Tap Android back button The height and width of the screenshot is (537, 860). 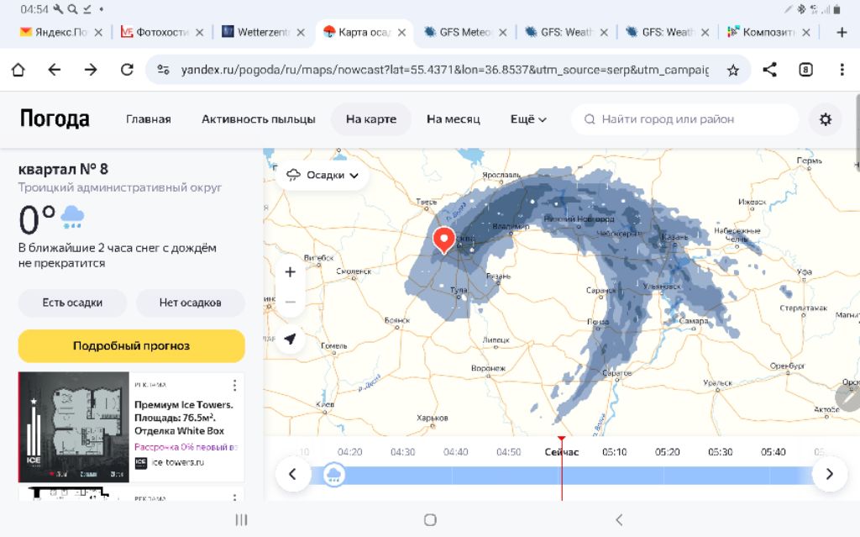pos(619,519)
